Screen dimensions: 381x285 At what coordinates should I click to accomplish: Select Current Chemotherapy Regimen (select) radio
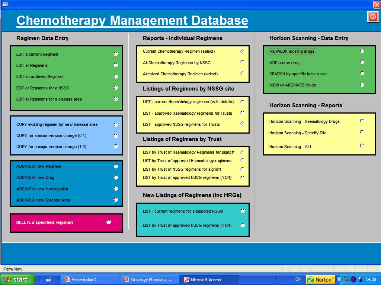[243, 51]
